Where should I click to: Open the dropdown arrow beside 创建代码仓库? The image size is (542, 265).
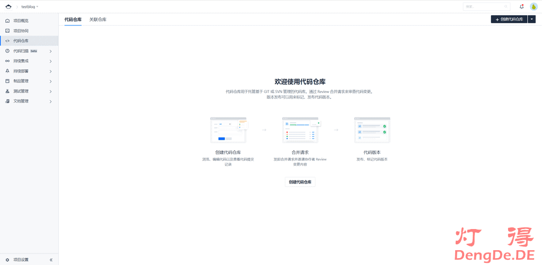coord(531,19)
